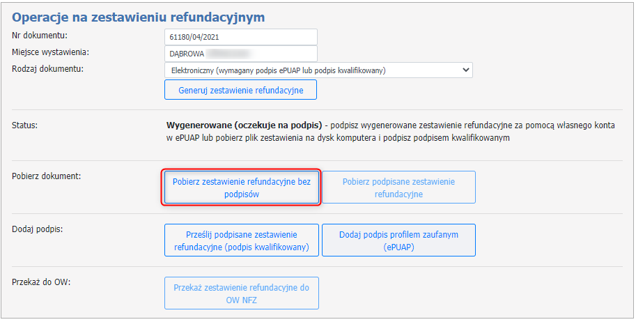This screenshot has width=636, height=322.
Task: Click the arrow of the Elektroniczny dropdown
Action: pyautogui.click(x=465, y=70)
